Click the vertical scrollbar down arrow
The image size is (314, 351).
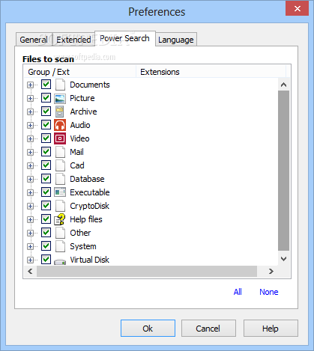coord(283,259)
